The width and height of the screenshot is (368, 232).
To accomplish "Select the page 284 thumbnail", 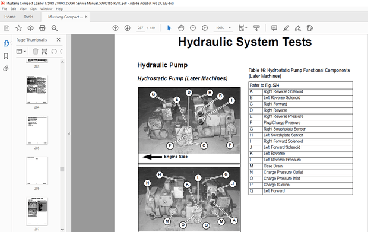I will click(37, 90).
